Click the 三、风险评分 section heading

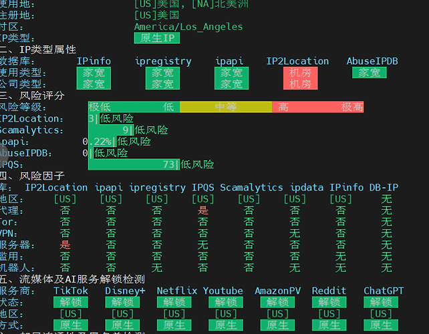click(32, 96)
